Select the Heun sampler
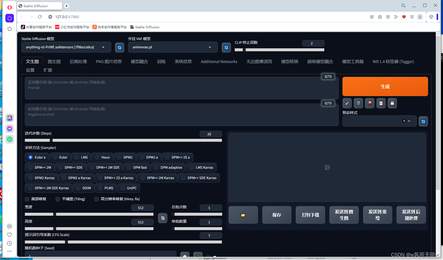Screen dimensions: 443x260 [102, 157]
